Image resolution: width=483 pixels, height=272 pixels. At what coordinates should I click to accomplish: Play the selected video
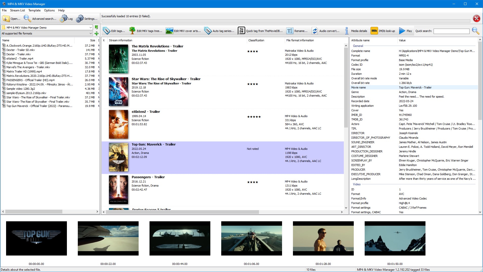(x=405, y=31)
